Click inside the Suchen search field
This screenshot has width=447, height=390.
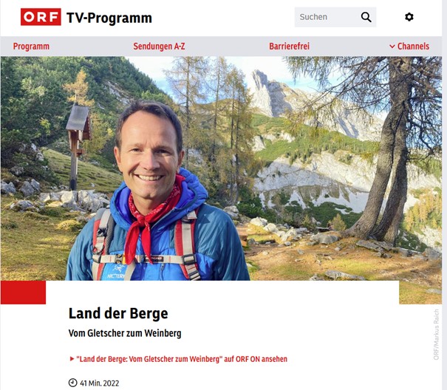[x=327, y=17]
